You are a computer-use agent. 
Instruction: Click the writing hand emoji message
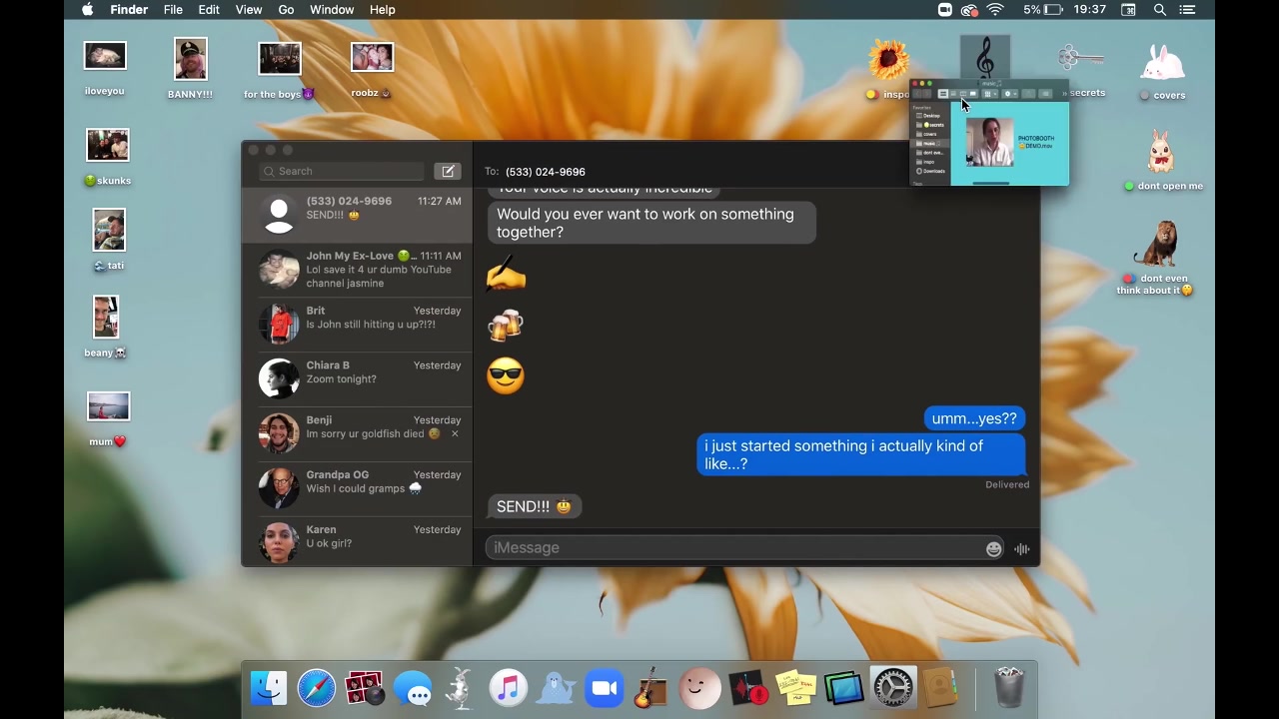pyautogui.click(x=506, y=274)
